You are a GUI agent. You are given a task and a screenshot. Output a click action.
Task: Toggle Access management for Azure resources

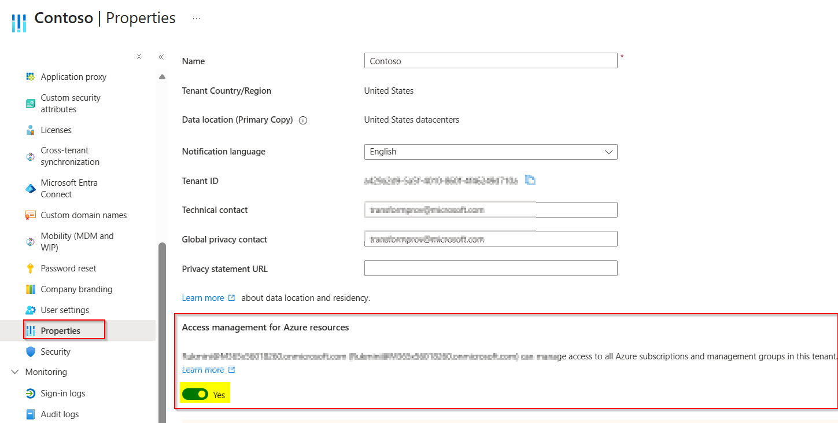tap(195, 395)
